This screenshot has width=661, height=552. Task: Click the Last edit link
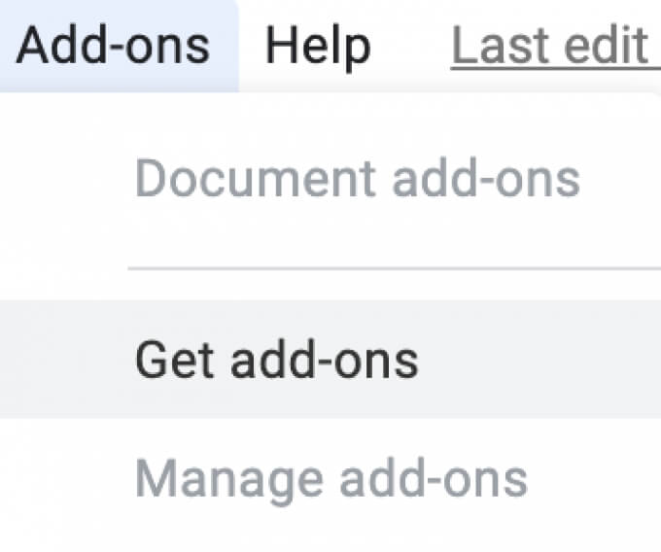coord(556,46)
